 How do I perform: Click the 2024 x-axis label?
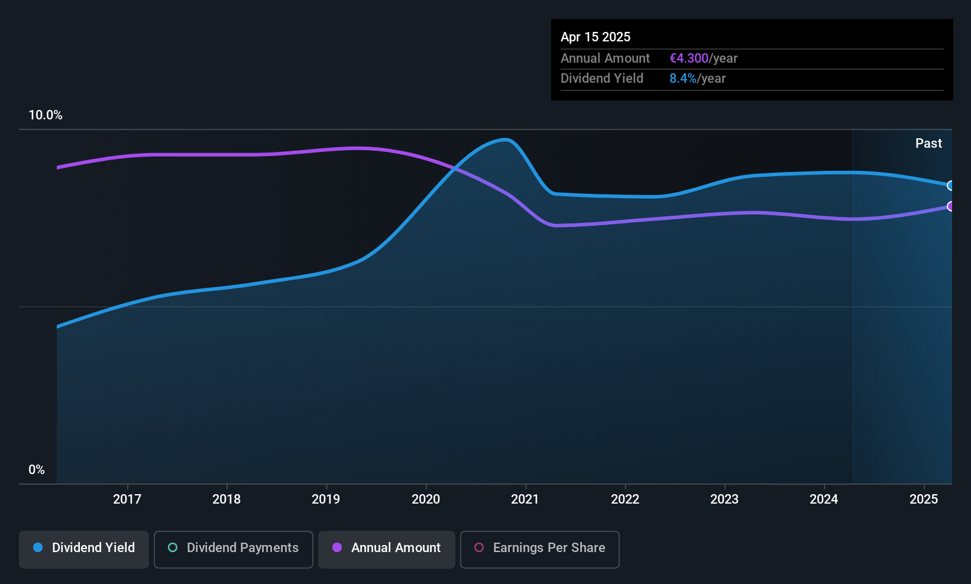coord(824,499)
